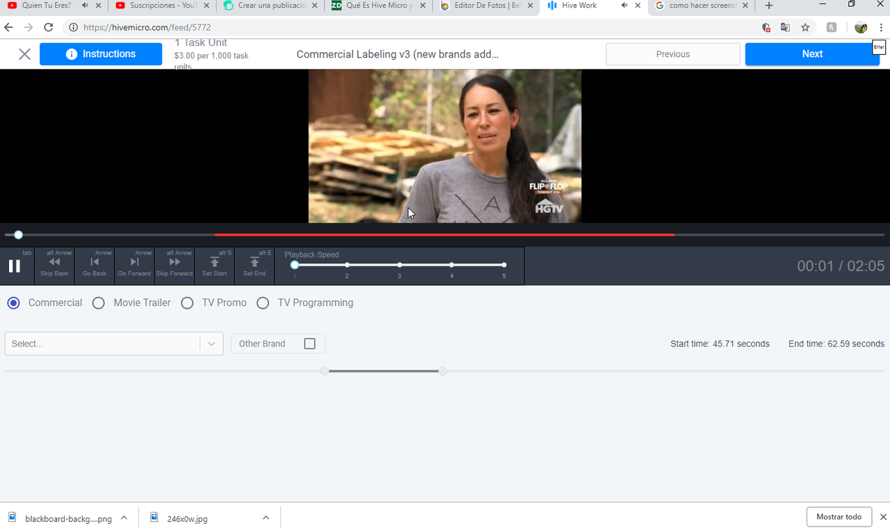The height and width of the screenshot is (528, 890).
Task: Click the Go Back control
Action: tap(95, 266)
